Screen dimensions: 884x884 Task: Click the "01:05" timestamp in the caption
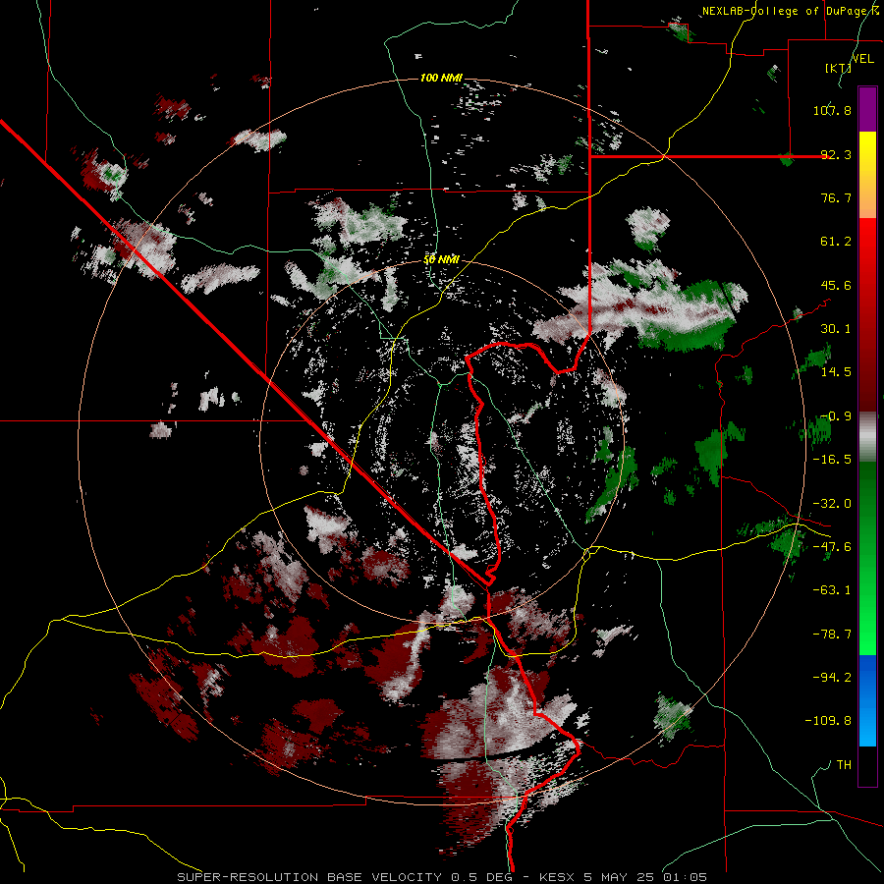tap(683, 877)
